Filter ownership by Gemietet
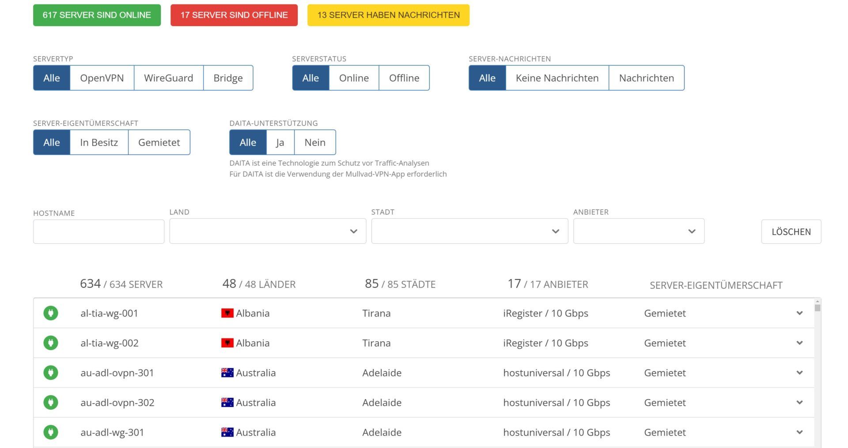This screenshot has width=848, height=448. click(159, 142)
